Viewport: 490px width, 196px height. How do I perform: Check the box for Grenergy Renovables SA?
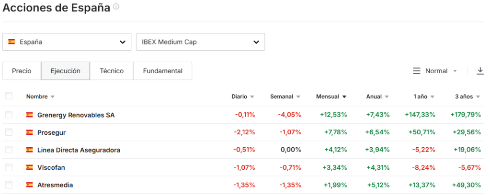(9, 115)
